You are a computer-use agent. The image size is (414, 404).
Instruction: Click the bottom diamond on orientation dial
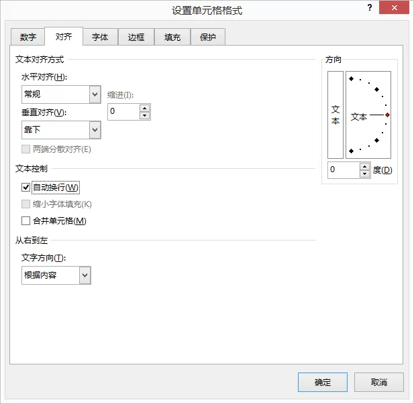[351, 151]
